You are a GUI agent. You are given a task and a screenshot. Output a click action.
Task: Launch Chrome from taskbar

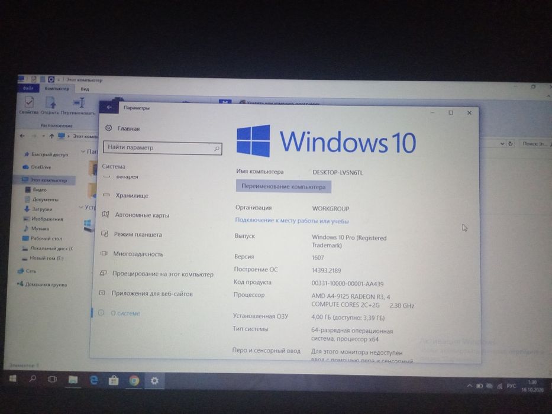pos(134,380)
